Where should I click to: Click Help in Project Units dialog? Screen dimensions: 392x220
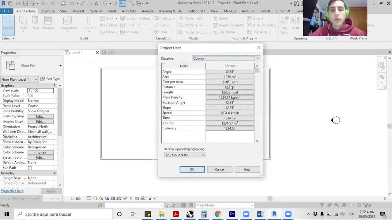[x=247, y=169]
